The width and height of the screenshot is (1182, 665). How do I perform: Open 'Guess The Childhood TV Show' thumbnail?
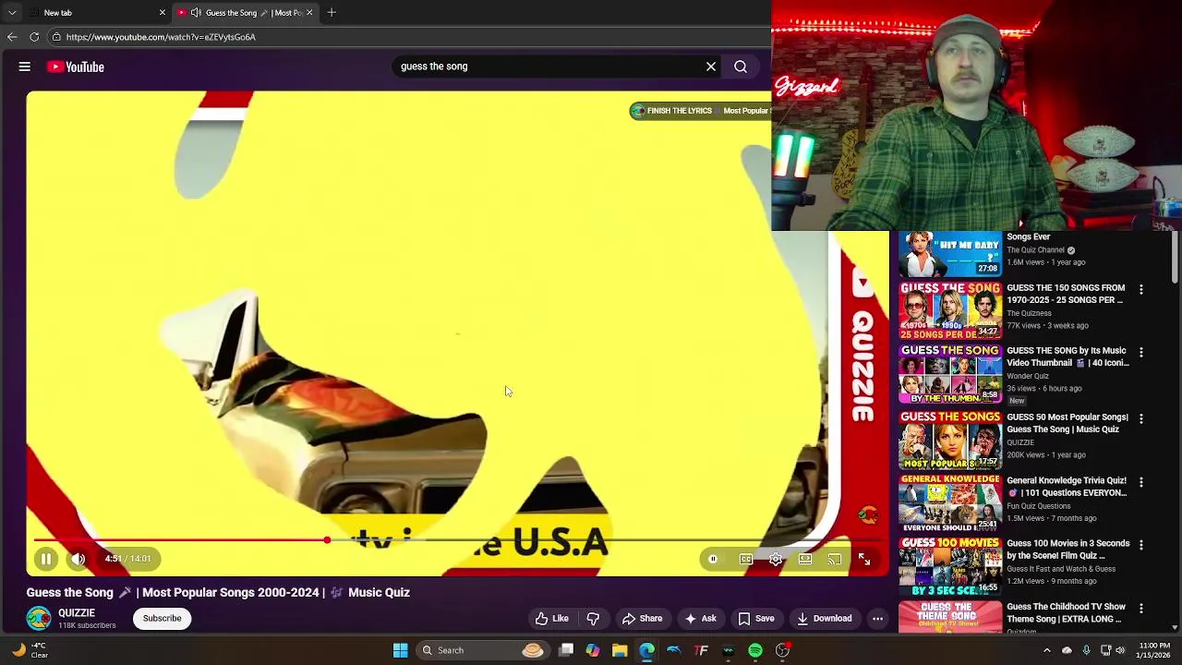pyautogui.click(x=950, y=616)
